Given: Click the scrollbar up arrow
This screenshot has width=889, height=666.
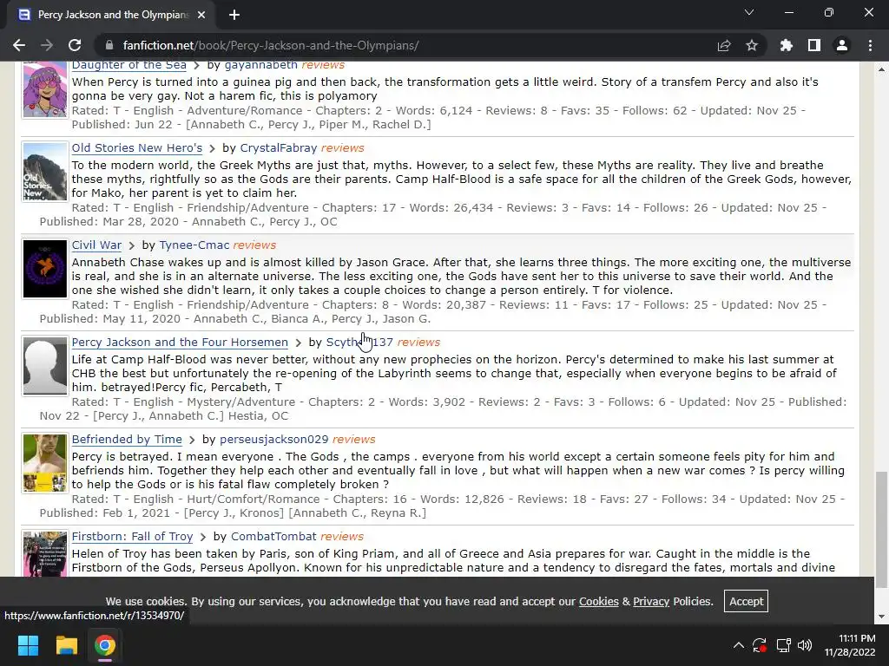Looking at the screenshot, I should pyautogui.click(x=882, y=69).
